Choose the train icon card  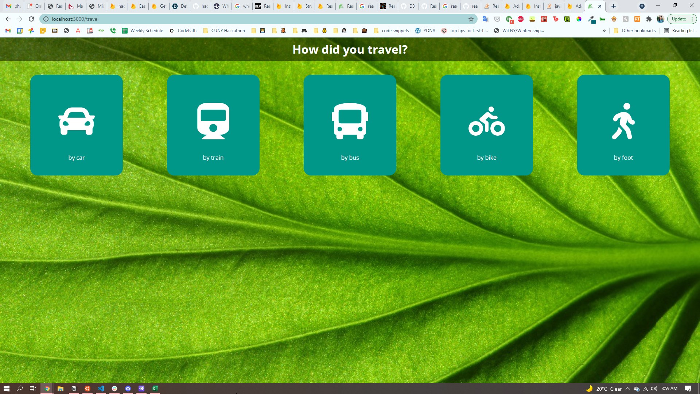click(213, 121)
